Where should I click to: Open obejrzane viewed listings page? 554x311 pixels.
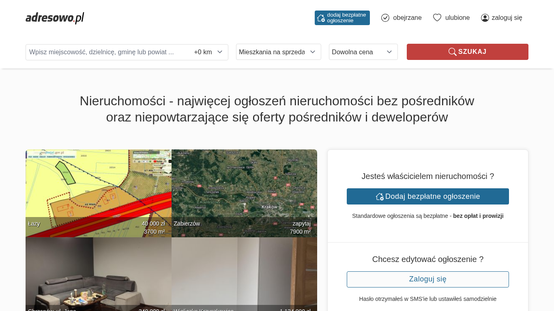[x=407, y=18]
